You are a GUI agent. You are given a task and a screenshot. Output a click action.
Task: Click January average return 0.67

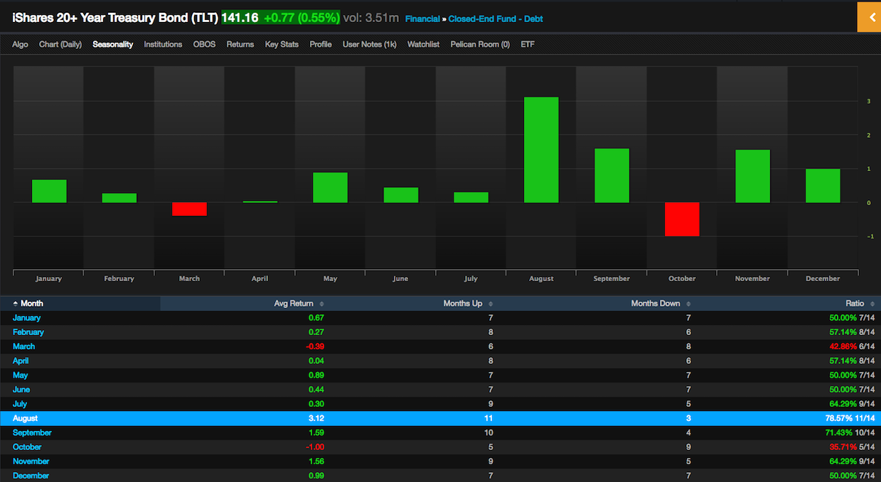[316, 318]
